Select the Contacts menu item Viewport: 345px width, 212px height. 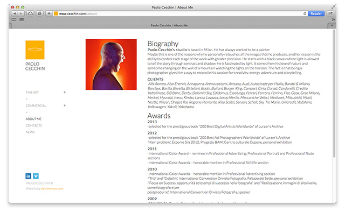click(x=33, y=125)
